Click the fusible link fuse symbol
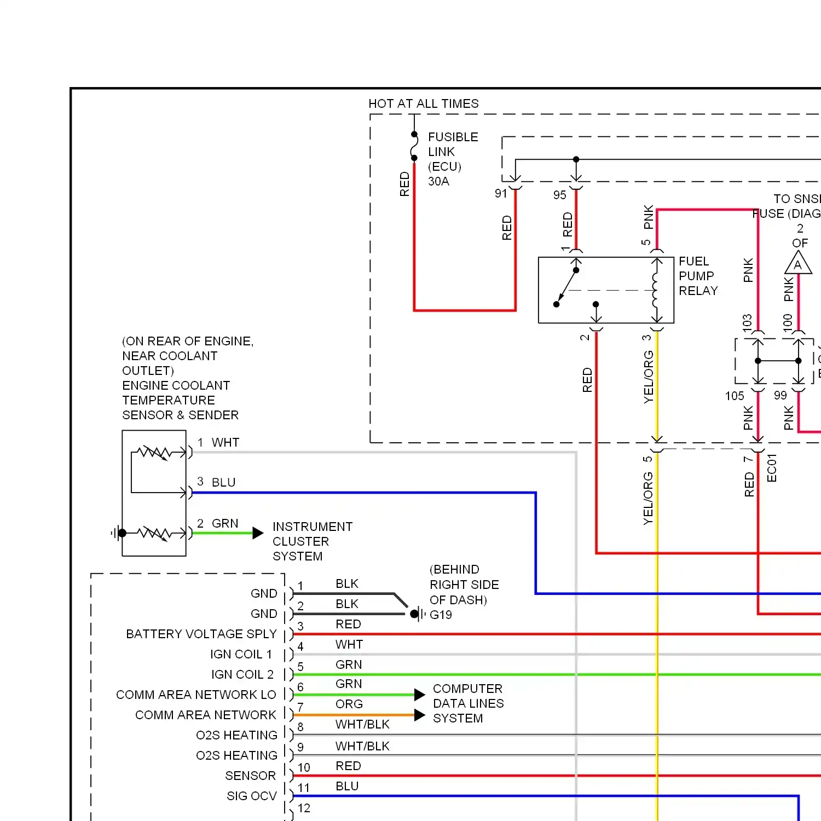 [x=414, y=146]
